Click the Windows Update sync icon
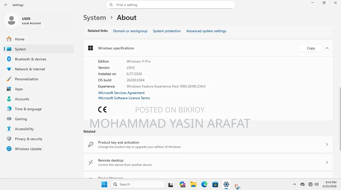Screen dimensions: 341x190 click(x=9, y=149)
